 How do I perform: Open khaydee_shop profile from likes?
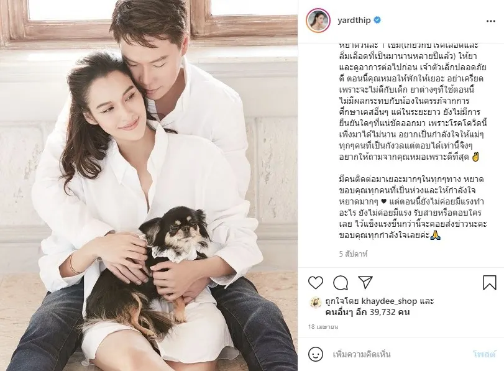click(389, 301)
